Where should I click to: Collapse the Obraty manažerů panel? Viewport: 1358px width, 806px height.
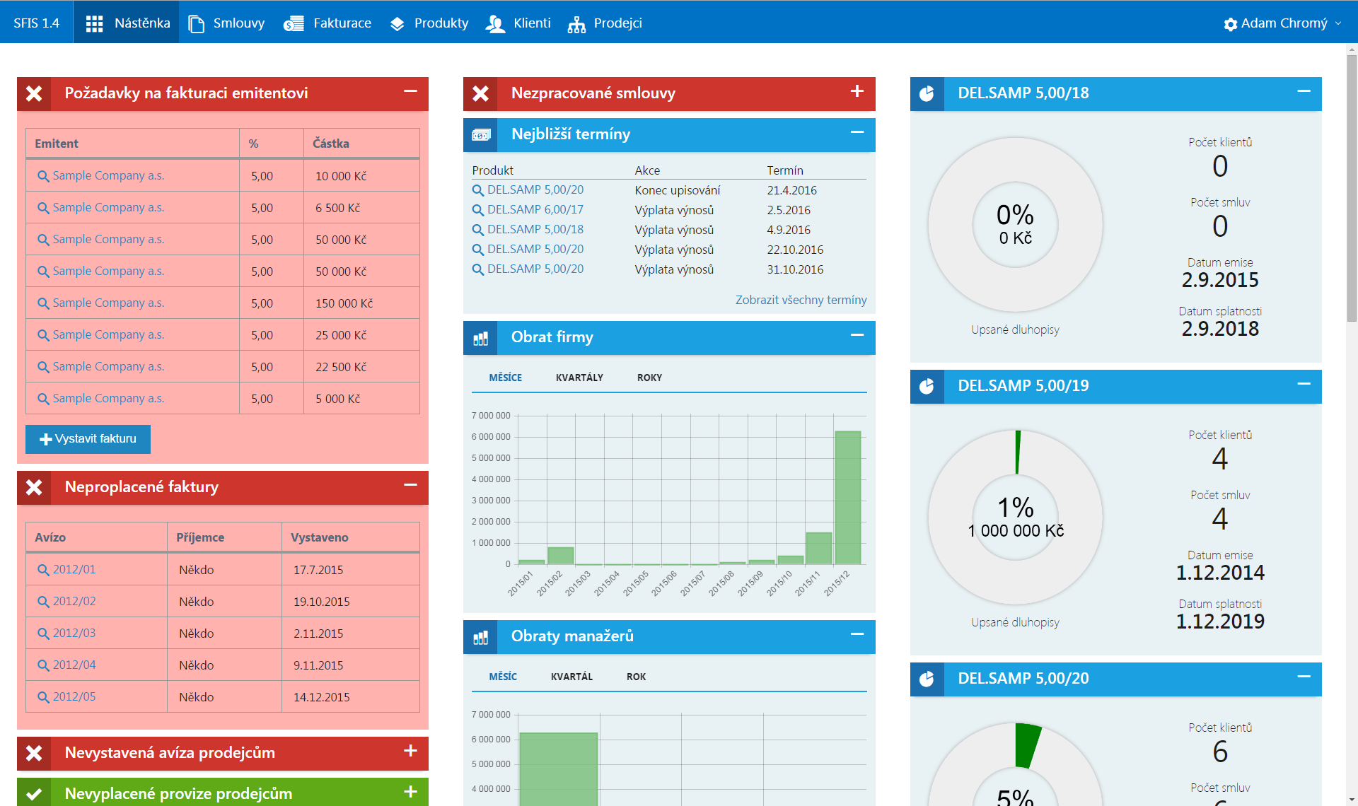pyautogui.click(x=857, y=634)
